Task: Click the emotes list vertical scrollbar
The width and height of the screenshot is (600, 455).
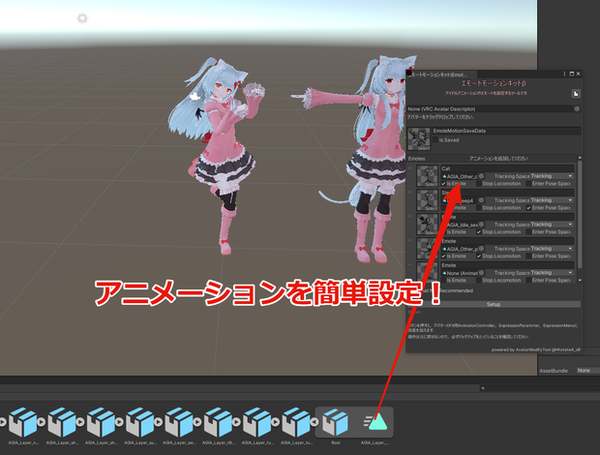Action: click(x=580, y=214)
